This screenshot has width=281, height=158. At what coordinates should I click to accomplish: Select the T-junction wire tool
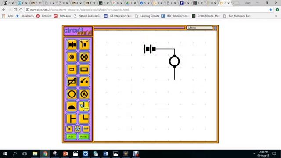pyautogui.click(x=72, y=118)
